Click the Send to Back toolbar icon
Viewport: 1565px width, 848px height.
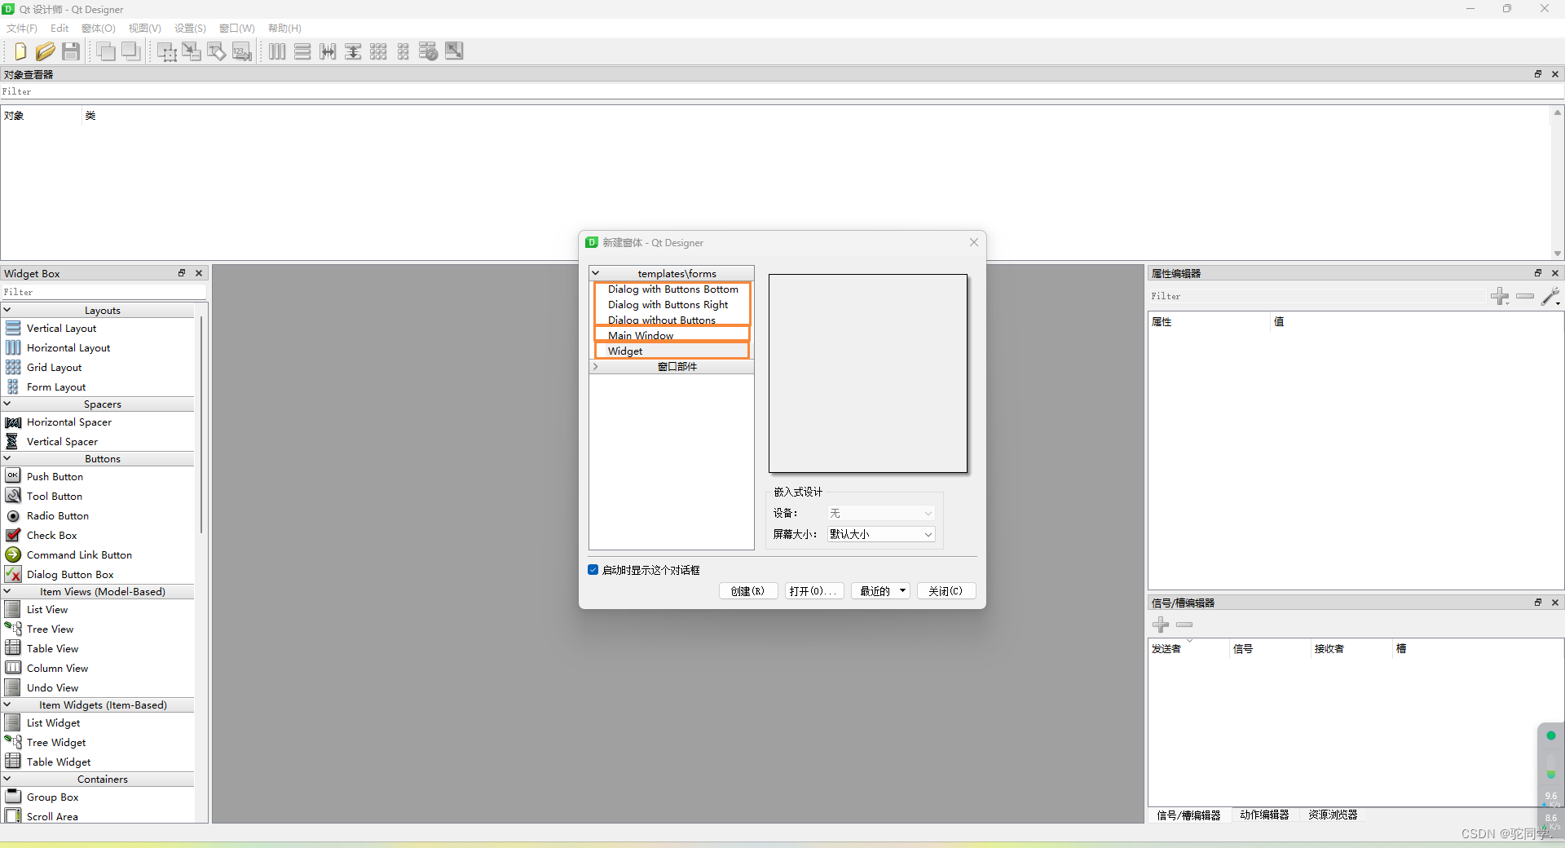(x=106, y=51)
